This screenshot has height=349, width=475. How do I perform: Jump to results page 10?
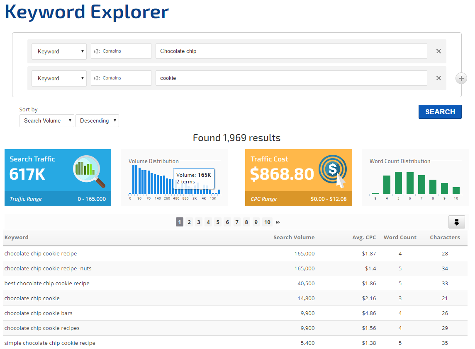pyautogui.click(x=267, y=222)
